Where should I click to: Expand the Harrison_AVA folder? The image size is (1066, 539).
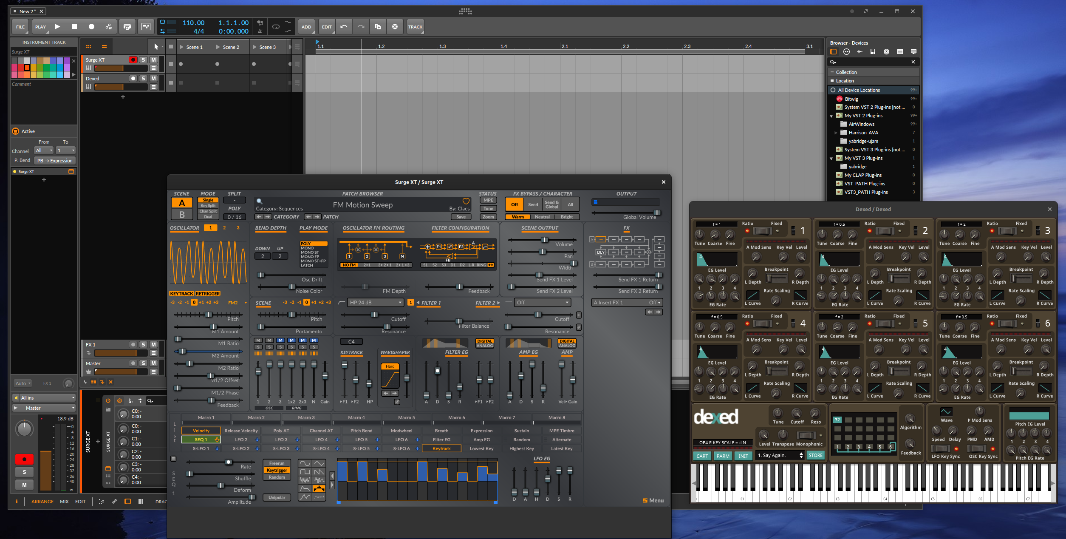[835, 133]
